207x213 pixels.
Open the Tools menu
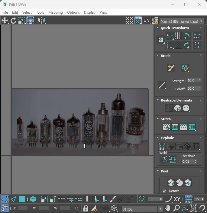[40, 12]
